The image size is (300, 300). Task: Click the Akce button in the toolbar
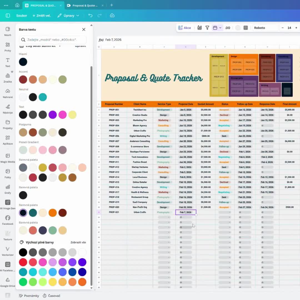tap(185, 28)
